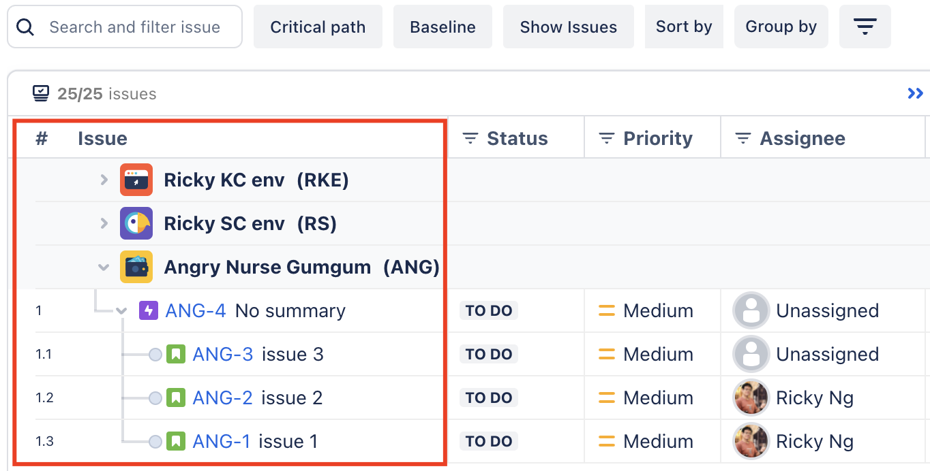930x471 pixels.
Task: Click the green story icon beside ANG-3
Action: (x=176, y=355)
